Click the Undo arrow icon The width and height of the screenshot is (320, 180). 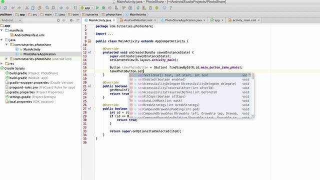tap(13, 8)
